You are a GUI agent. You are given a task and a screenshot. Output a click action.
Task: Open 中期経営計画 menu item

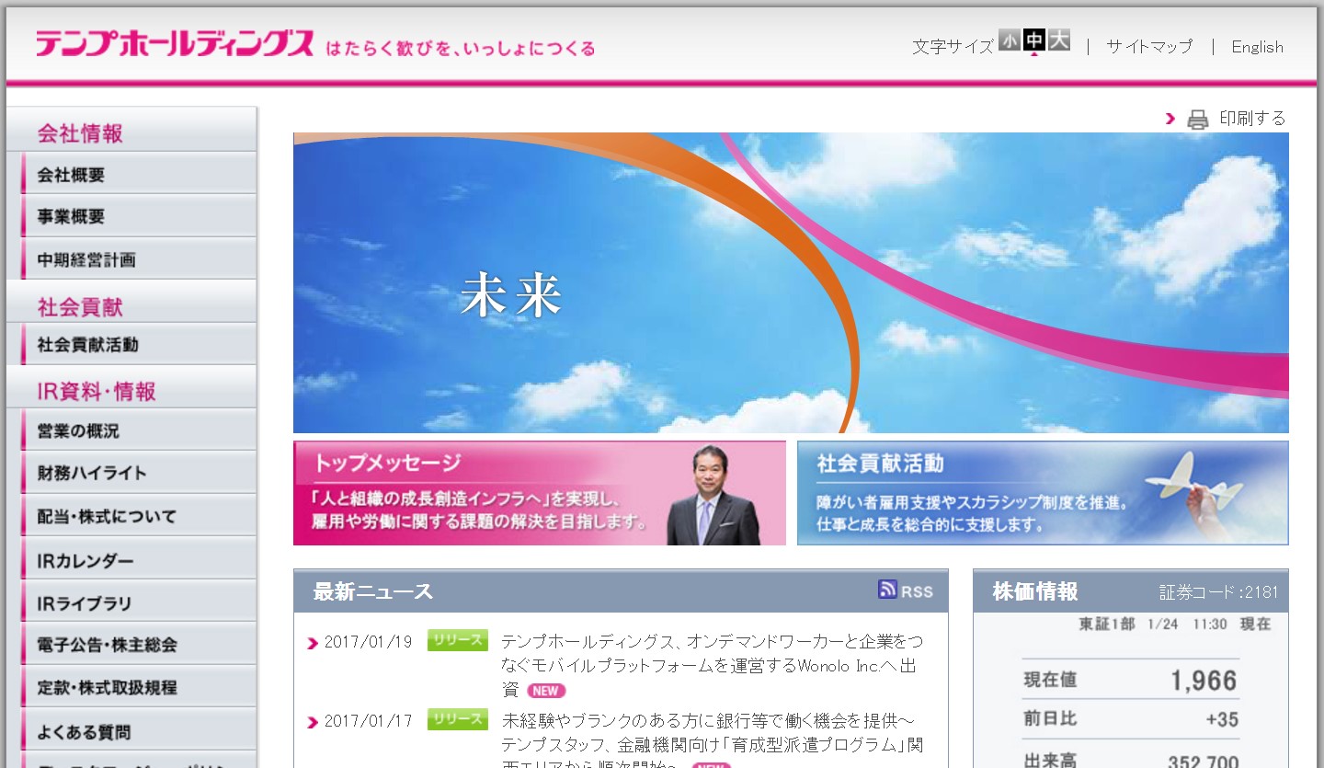tap(138, 259)
